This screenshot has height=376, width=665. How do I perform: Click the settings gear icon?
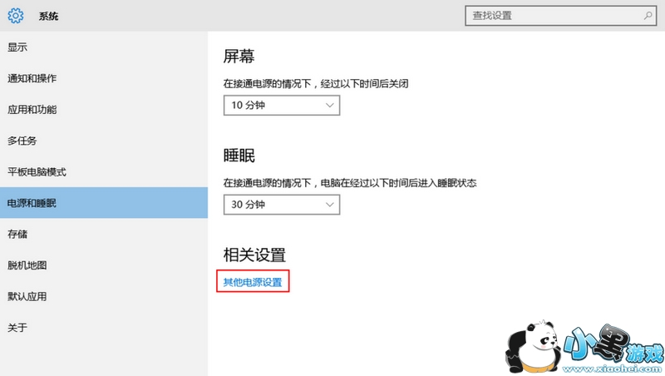coord(16,16)
